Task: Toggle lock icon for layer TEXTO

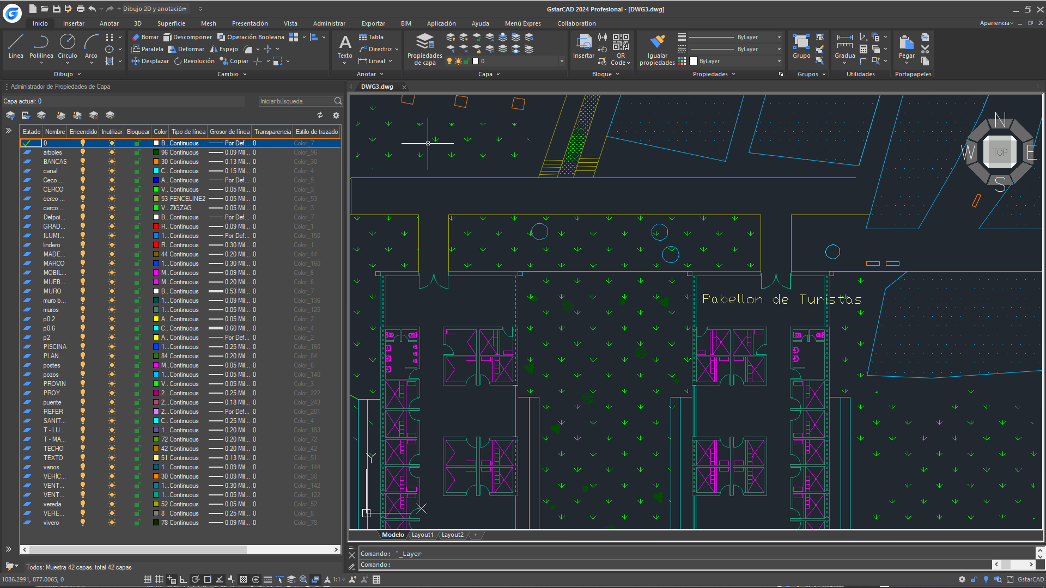Action: pos(137,458)
